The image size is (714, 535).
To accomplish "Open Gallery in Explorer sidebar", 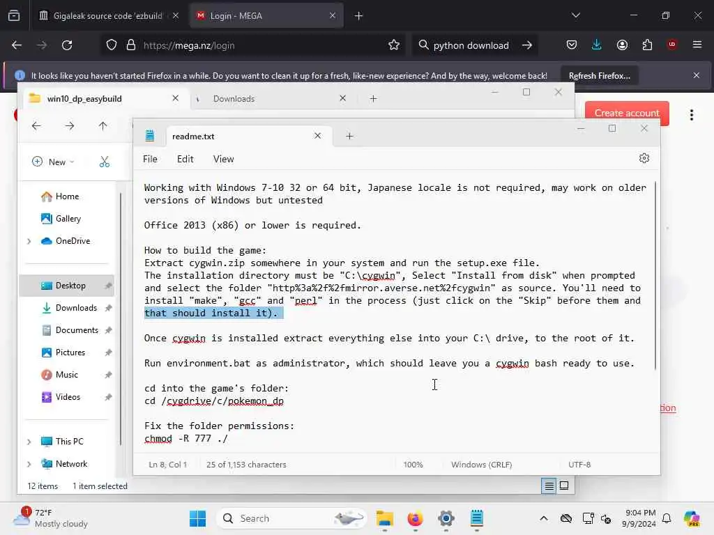I will click(68, 219).
